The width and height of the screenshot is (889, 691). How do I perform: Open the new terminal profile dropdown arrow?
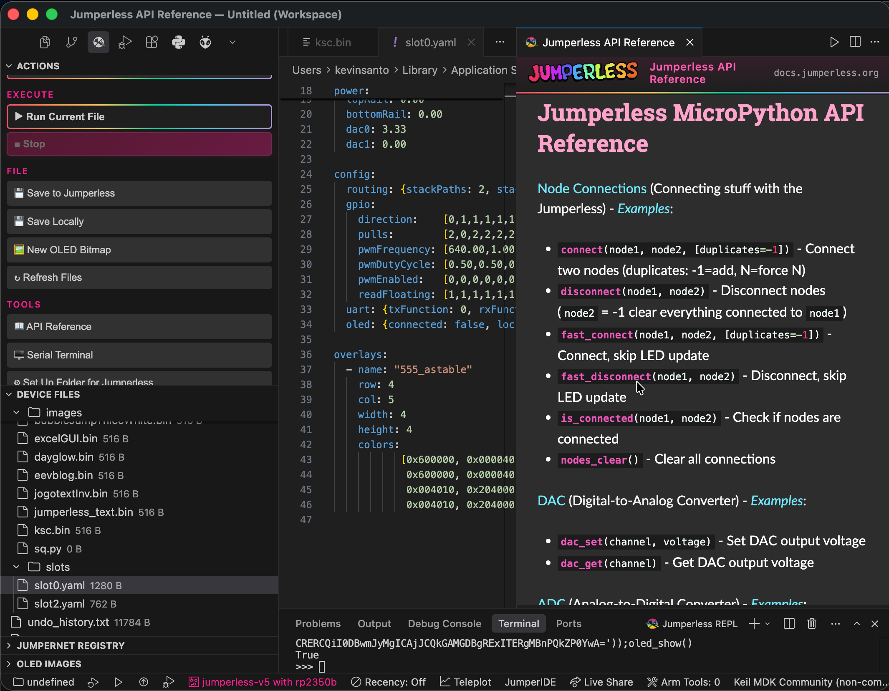tap(767, 624)
